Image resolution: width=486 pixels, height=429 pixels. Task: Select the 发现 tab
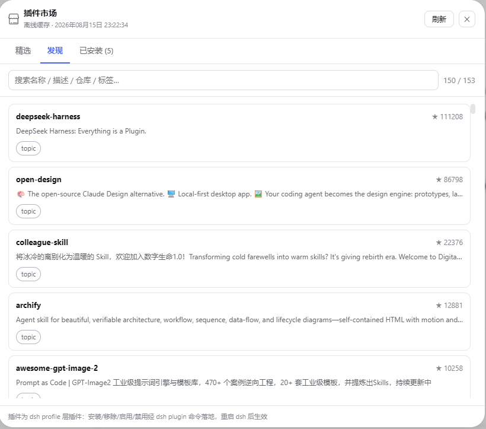coord(55,50)
